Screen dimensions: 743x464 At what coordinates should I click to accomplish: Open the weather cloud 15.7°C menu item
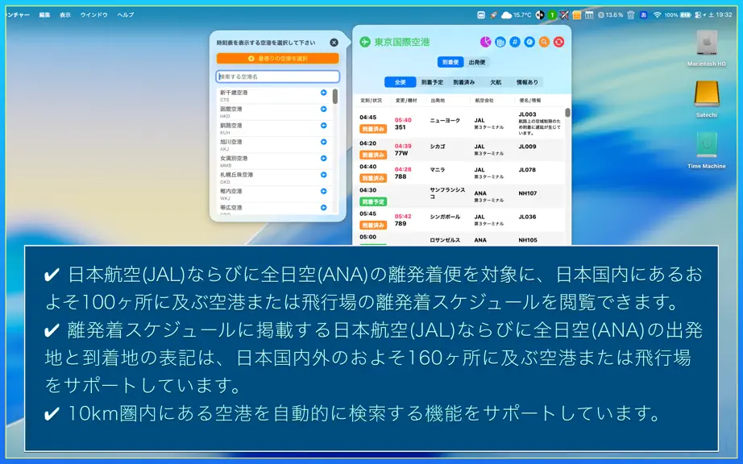pos(517,15)
